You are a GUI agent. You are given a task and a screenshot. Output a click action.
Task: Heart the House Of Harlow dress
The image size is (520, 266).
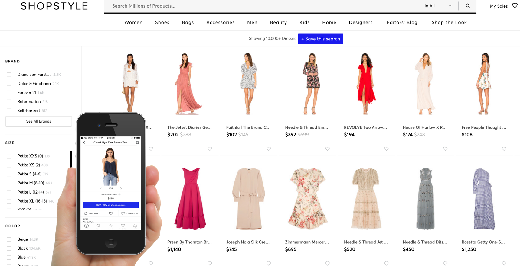pyautogui.click(x=445, y=149)
